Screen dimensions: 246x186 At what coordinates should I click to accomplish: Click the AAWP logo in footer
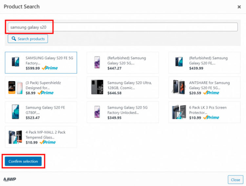click(10, 179)
